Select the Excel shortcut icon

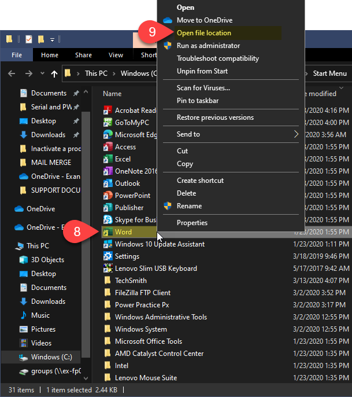coord(108,159)
